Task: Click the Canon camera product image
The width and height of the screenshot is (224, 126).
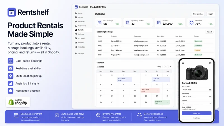Action: point(197,73)
